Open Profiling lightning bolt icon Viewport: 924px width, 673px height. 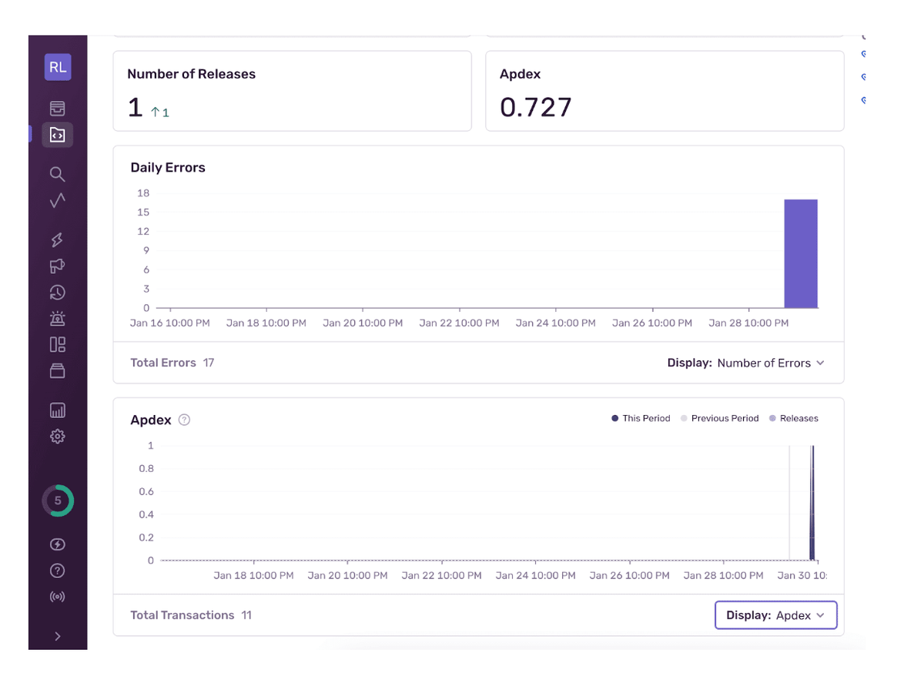58,240
